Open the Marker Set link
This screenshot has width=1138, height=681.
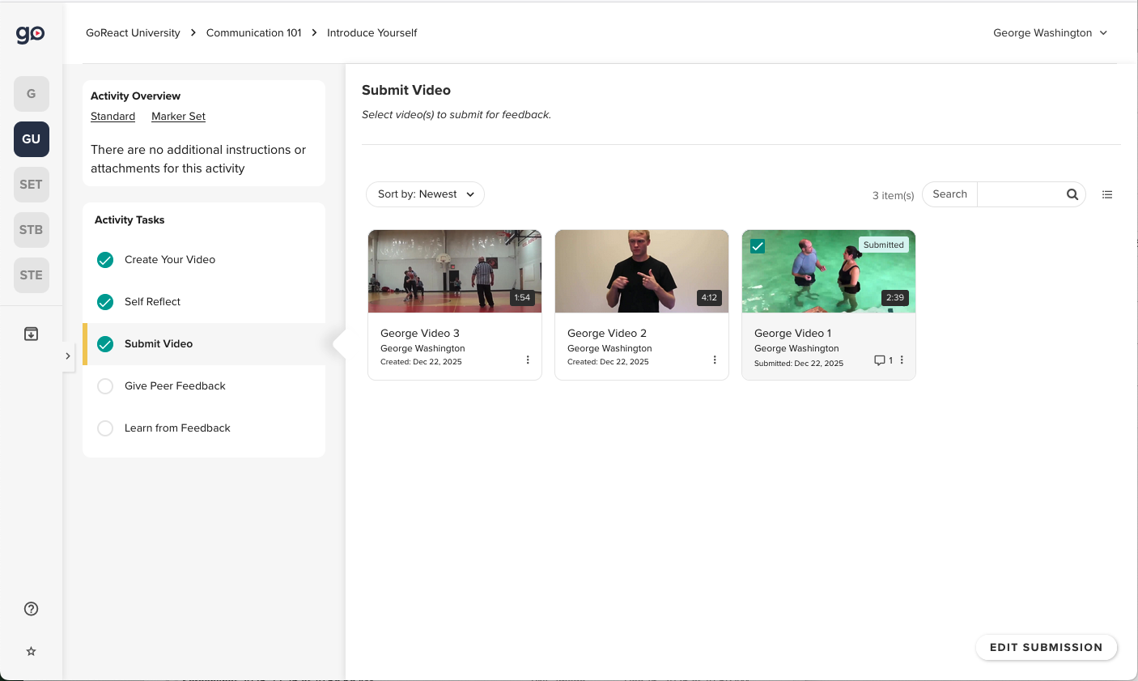[x=178, y=116]
